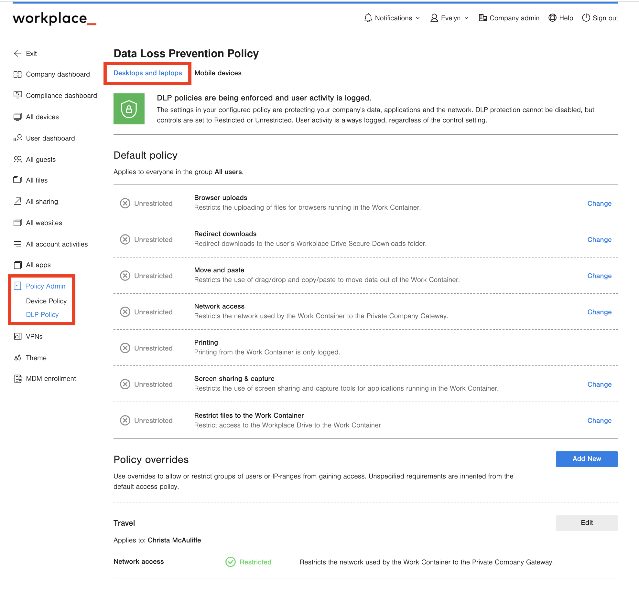Screen dimensions: 639x599
Task: Click the green DLP shield lock icon
Action: 129,109
